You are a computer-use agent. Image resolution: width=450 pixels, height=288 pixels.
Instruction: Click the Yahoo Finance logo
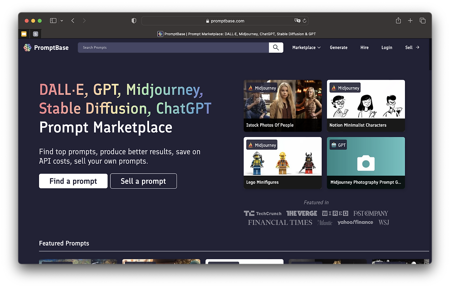point(355,222)
